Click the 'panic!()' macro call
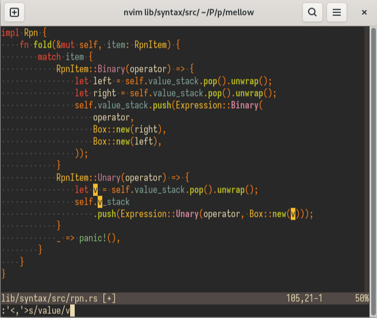The width and height of the screenshot is (377, 318). pos(97,238)
